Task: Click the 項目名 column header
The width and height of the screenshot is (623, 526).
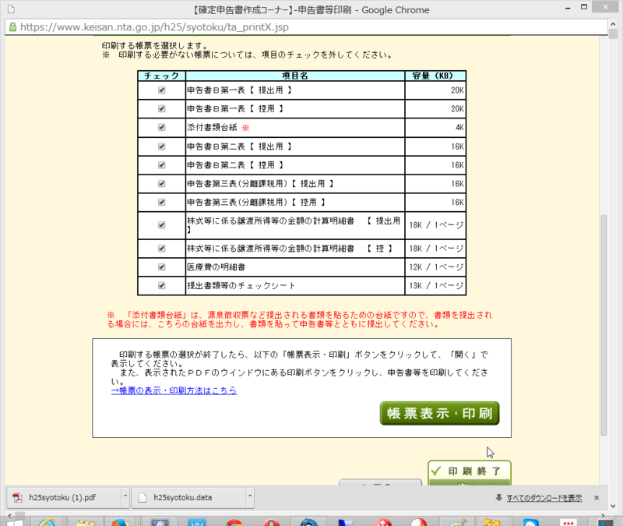Action: click(x=295, y=76)
